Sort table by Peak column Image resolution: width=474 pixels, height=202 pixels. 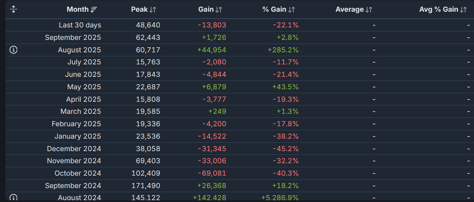pos(144,10)
